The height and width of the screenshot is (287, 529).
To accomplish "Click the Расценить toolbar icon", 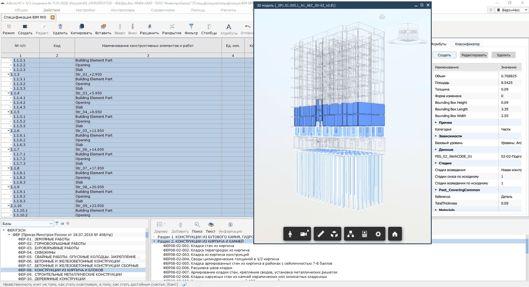I will coord(149,27).
